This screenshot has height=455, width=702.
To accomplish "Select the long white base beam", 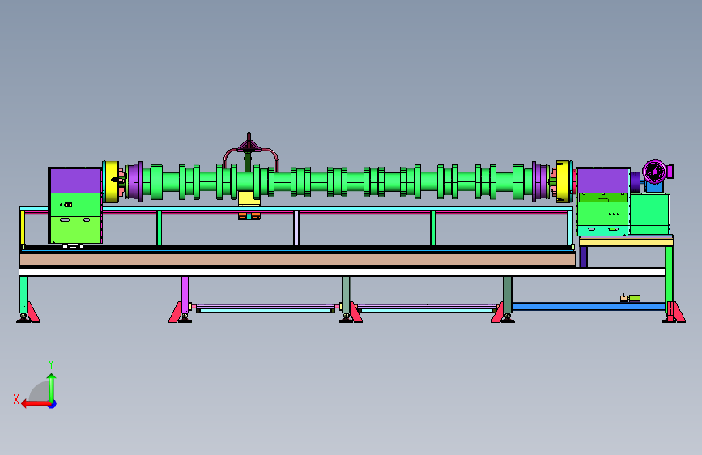I will click(342, 272).
